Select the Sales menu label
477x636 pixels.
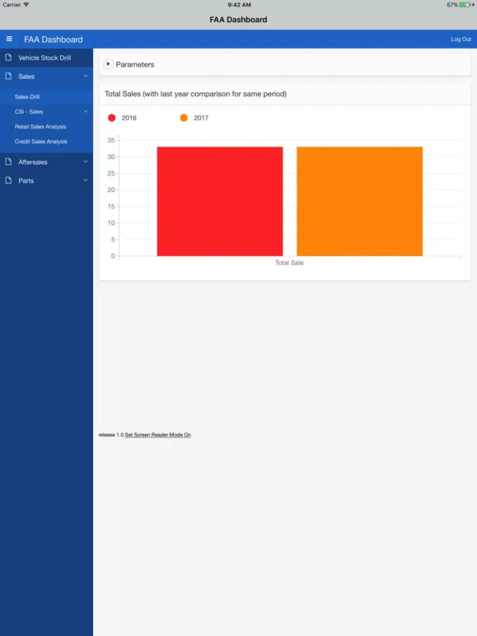point(26,76)
